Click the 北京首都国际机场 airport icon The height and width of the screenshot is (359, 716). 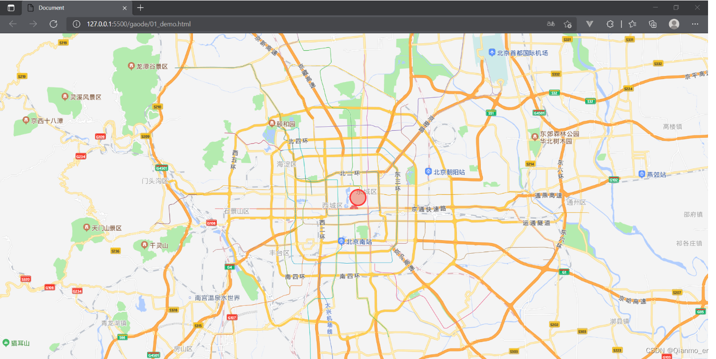(x=492, y=53)
